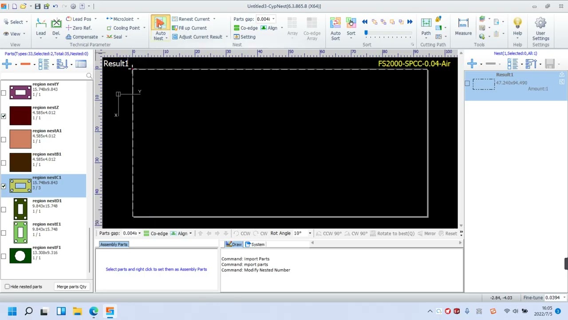Click the search magnifier above parts list
The image size is (568, 320).
click(x=89, y=76)
